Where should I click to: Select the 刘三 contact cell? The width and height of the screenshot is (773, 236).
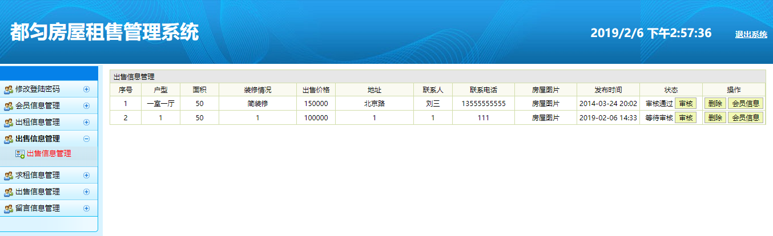point(433,104)
